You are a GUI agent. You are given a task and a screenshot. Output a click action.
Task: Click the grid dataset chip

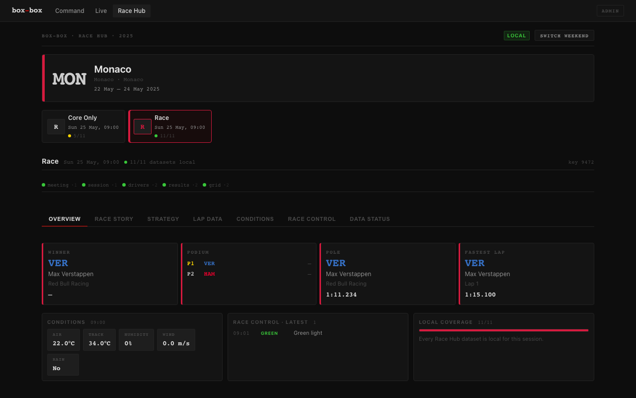(216, 185)
